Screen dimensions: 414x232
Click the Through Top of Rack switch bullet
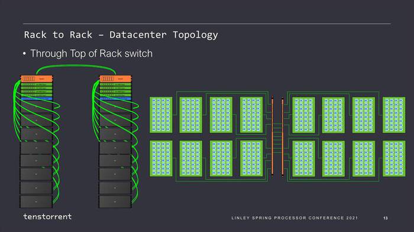pos(91,54)
